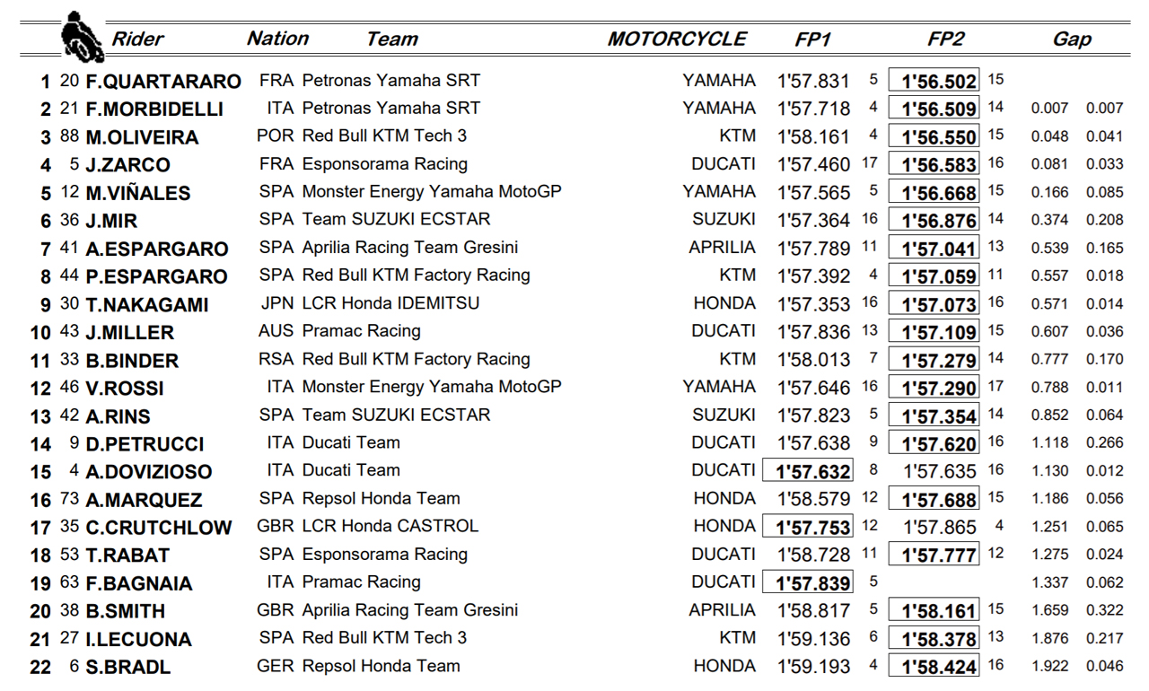Select rider name M.VIÑALES
The height and width of the screenshot is (691, 1149).
pos(138,193)
